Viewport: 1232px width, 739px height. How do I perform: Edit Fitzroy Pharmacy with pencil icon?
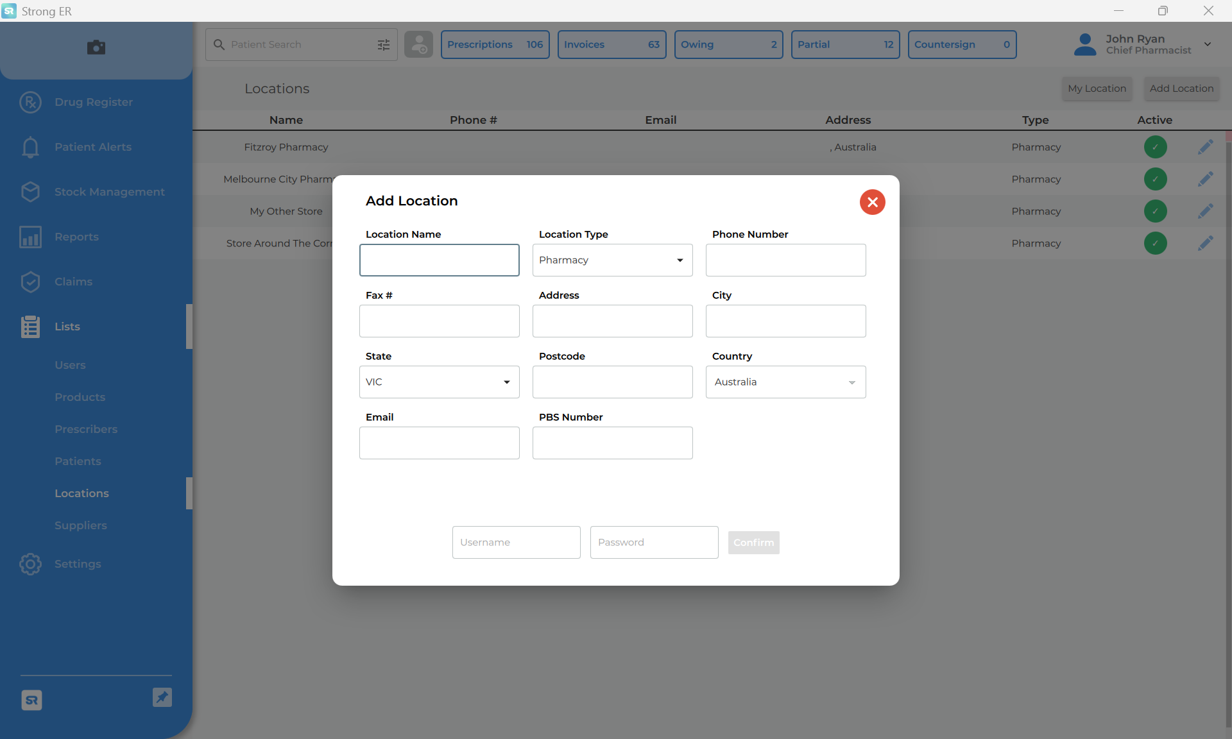coord(1206,147)
